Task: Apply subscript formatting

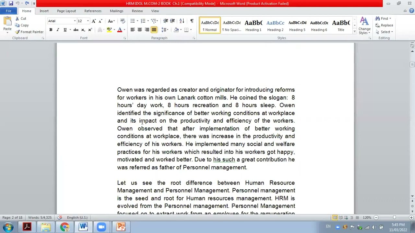Action: [83, 30]
